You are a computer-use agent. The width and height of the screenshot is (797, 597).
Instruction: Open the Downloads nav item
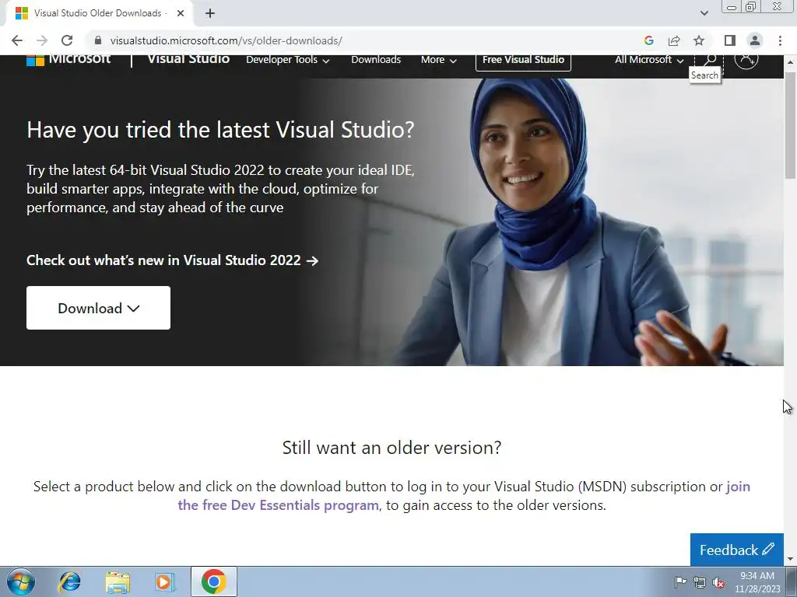point(376,60)
